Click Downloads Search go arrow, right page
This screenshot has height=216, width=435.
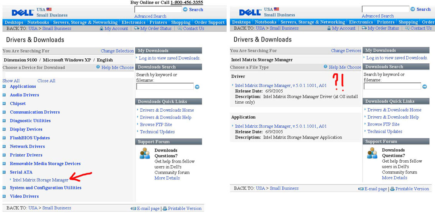click(x=425, y=87)
